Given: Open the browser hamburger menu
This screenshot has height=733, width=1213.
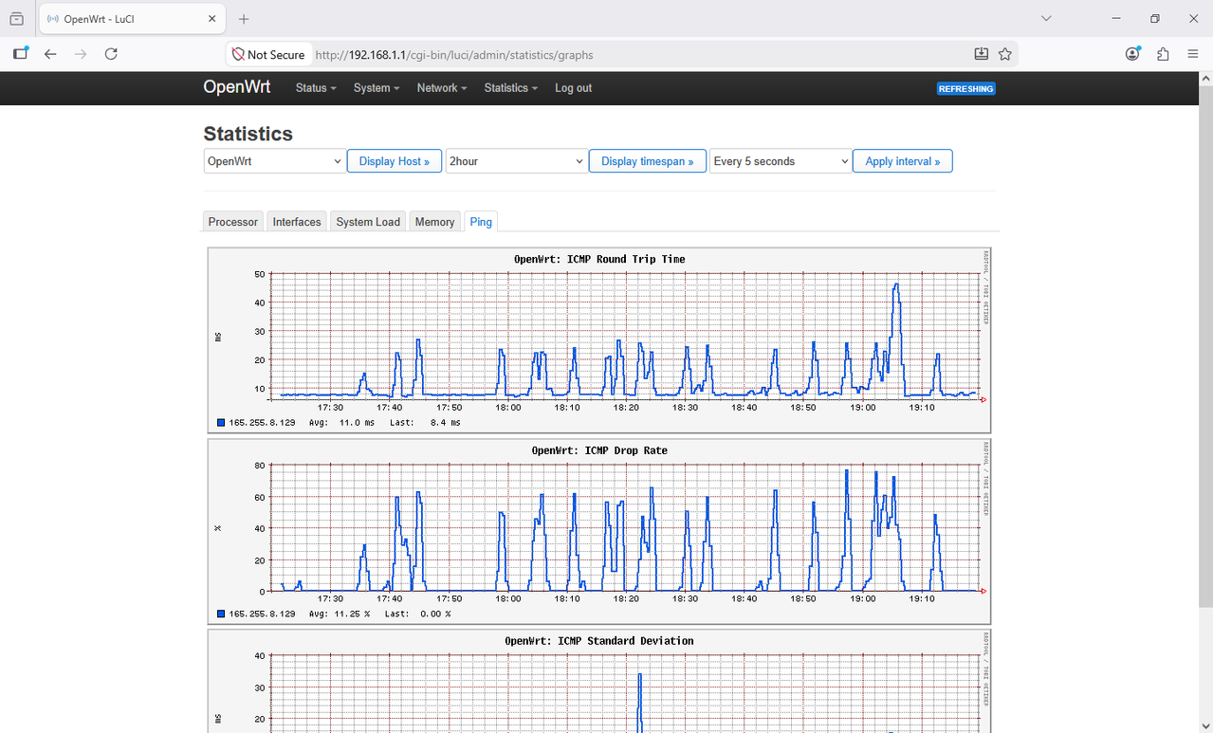Looking at the screenshot, I should [x=1193, y=54].
